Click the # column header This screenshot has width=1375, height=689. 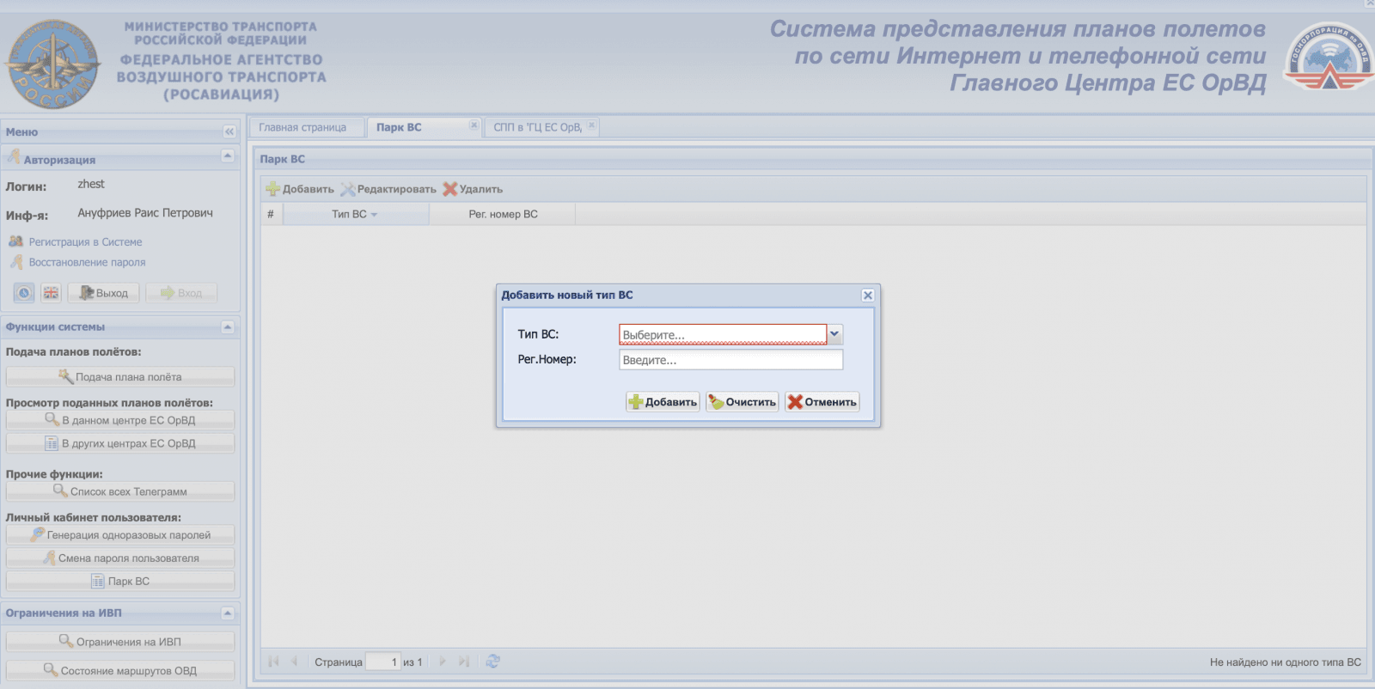tap(271, 214)
